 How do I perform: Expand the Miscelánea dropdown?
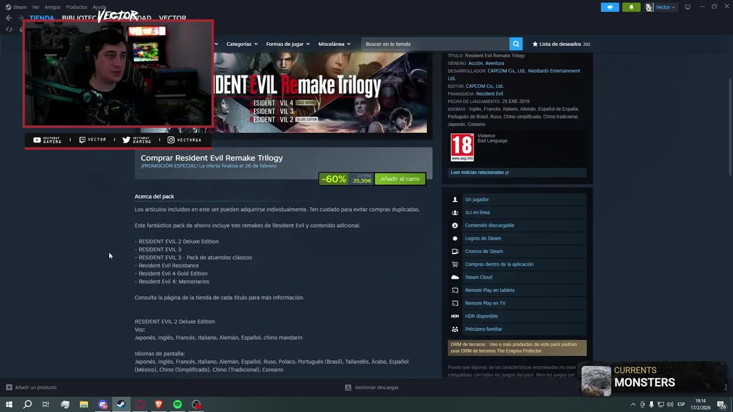coord(334,44)
